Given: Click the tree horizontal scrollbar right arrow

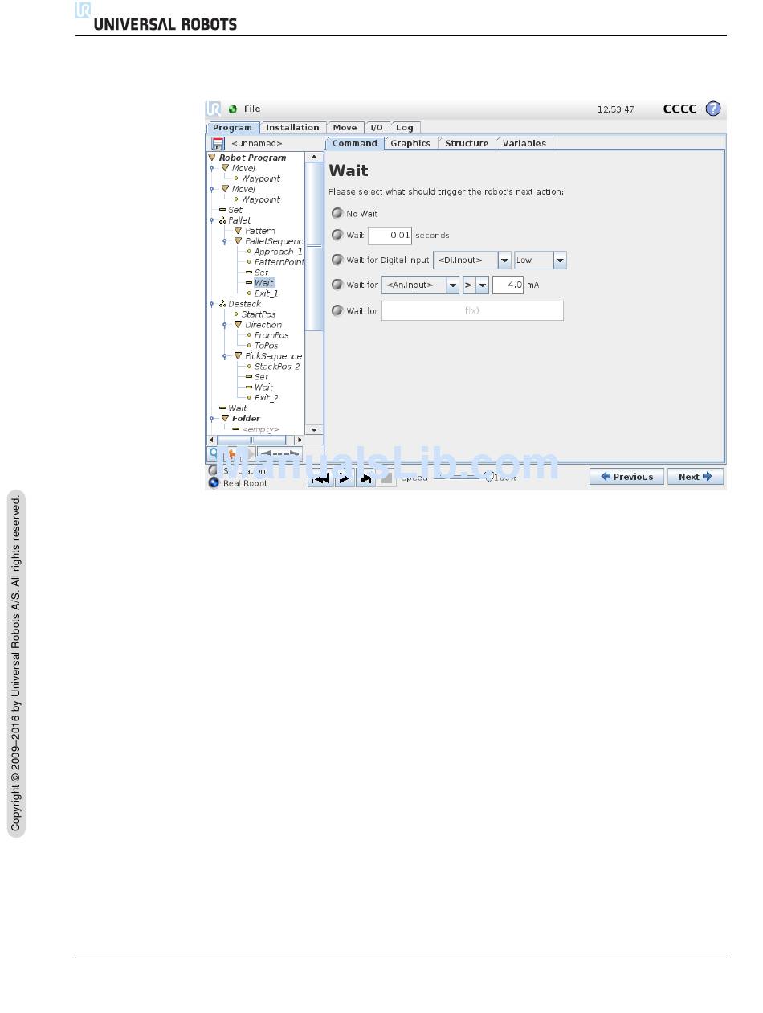Looking at the screenshot, I should click(300, 441).
